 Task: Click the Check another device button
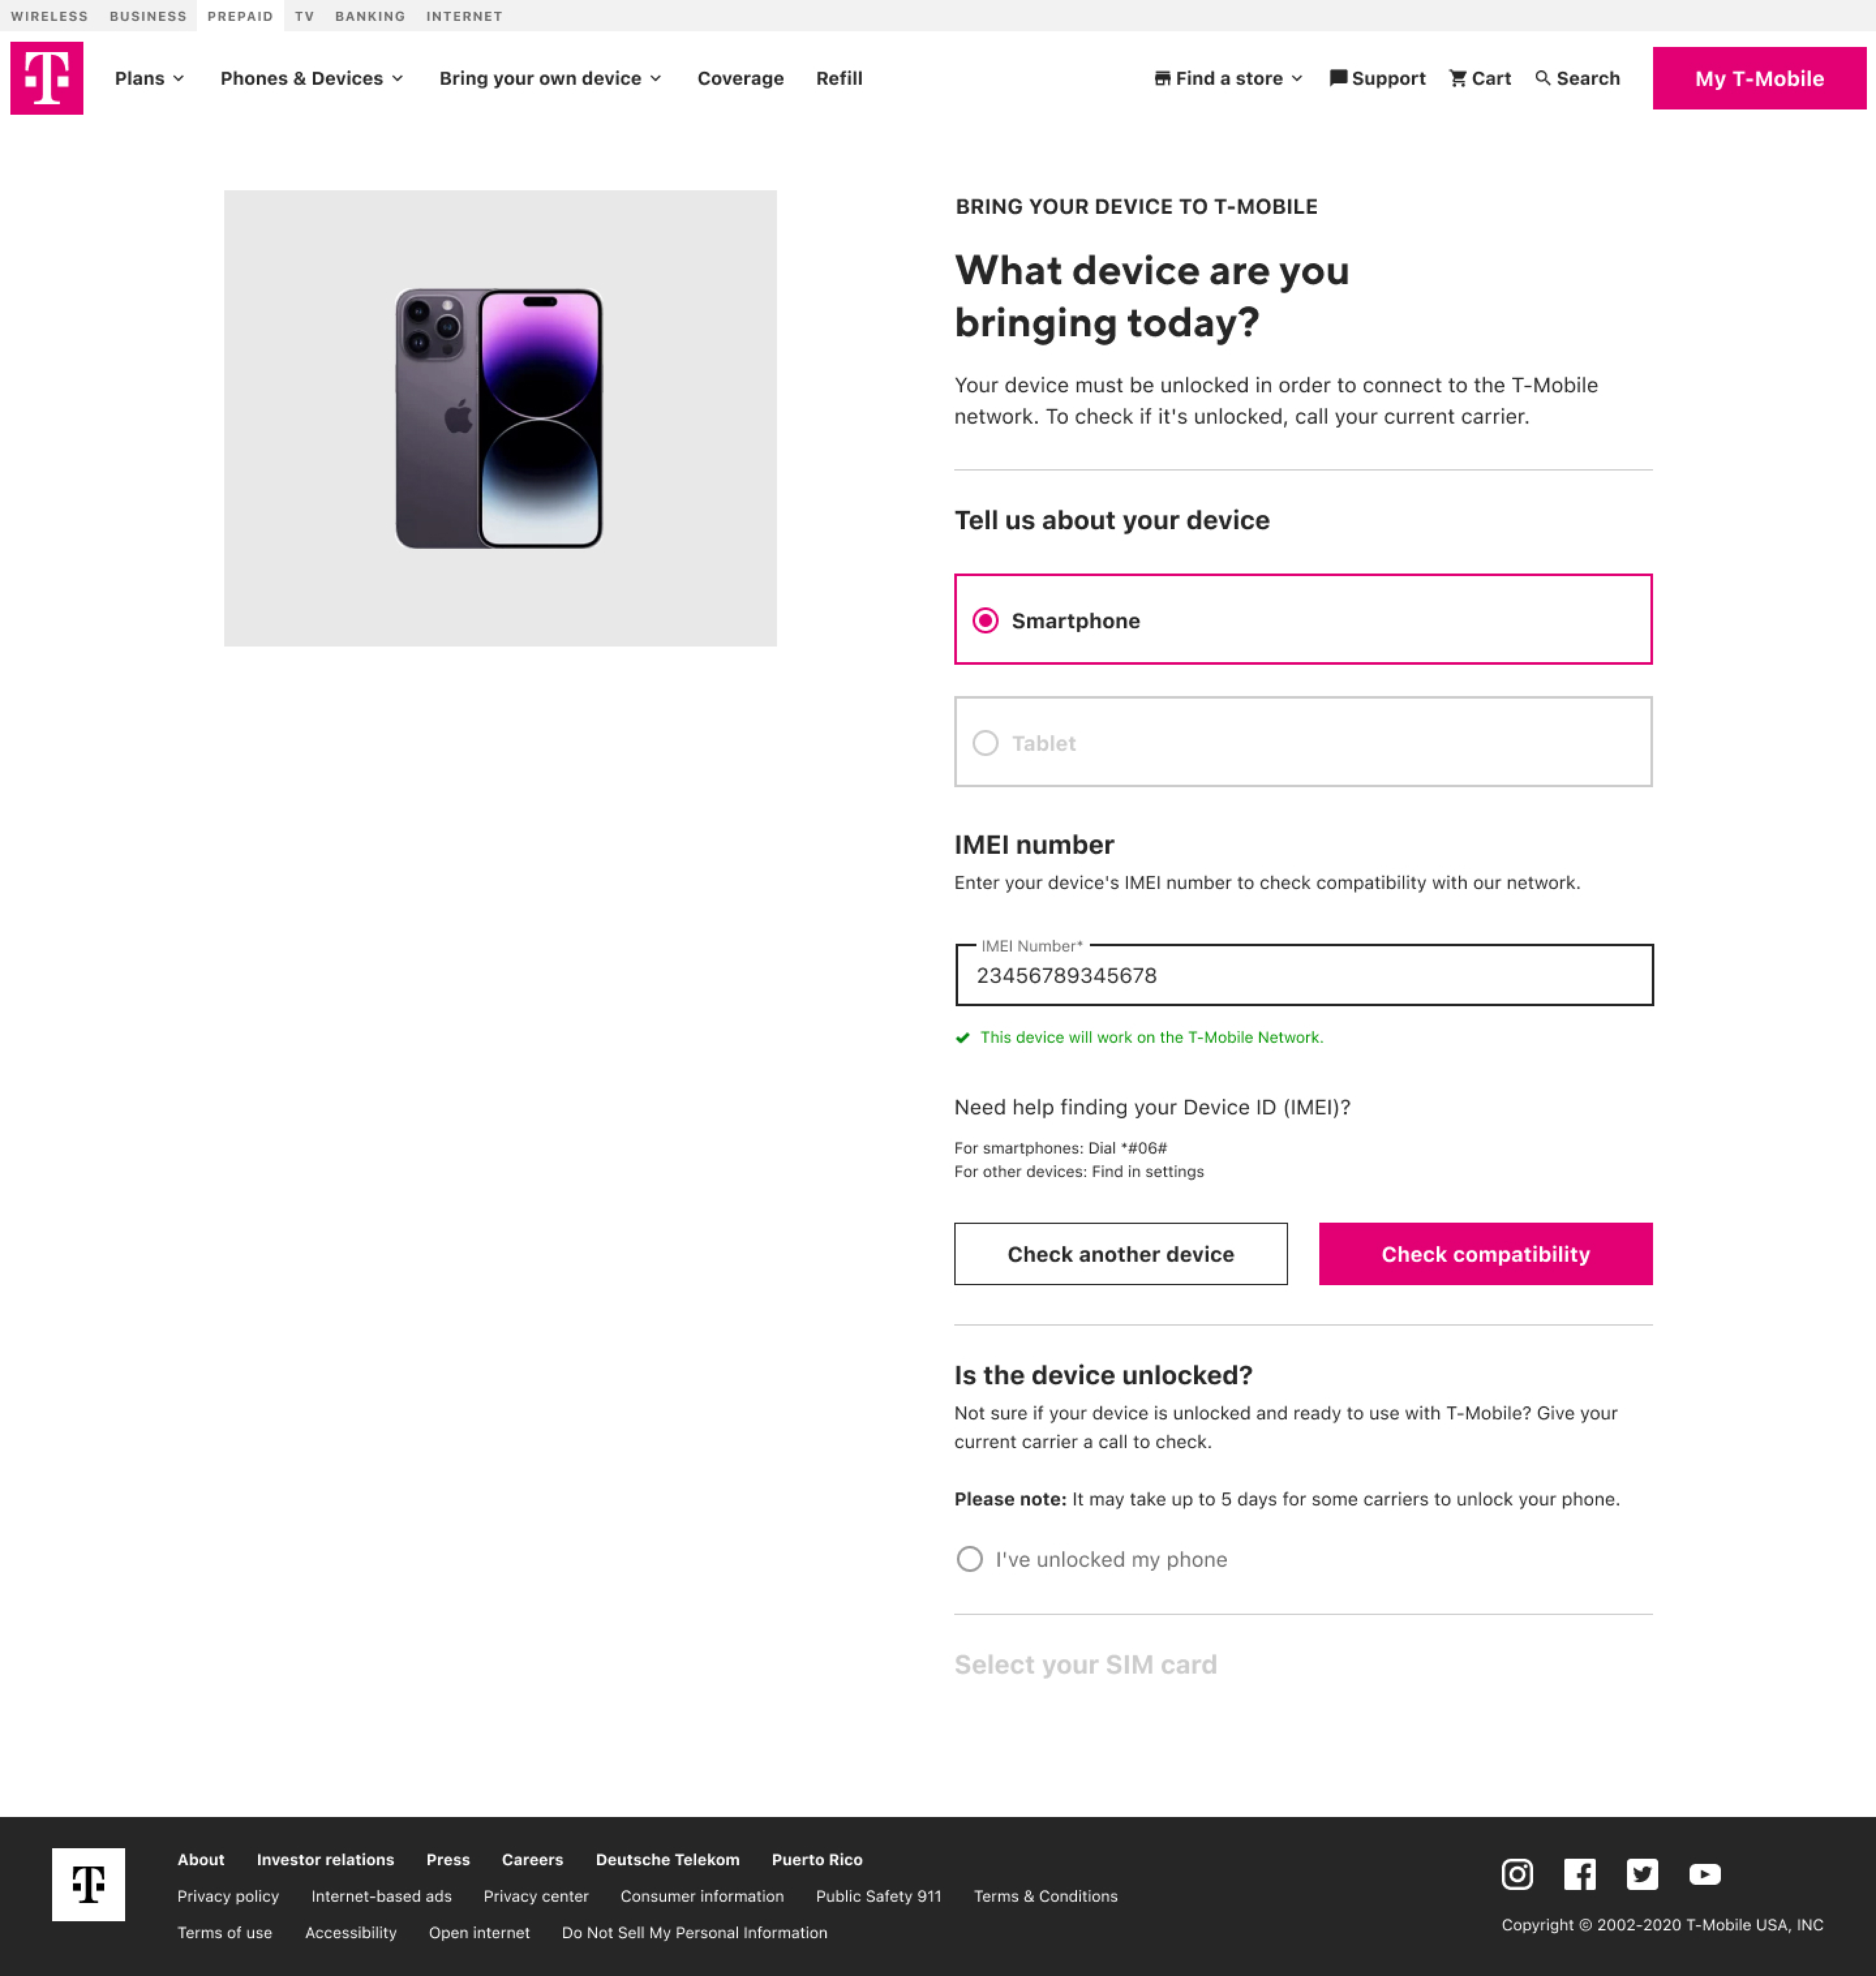click(1120, 1254)
